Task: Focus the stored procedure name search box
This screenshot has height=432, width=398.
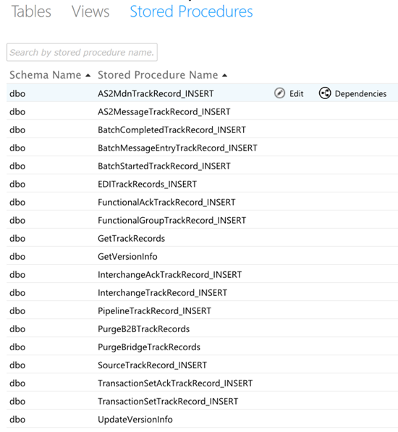Action: (82, 52)
